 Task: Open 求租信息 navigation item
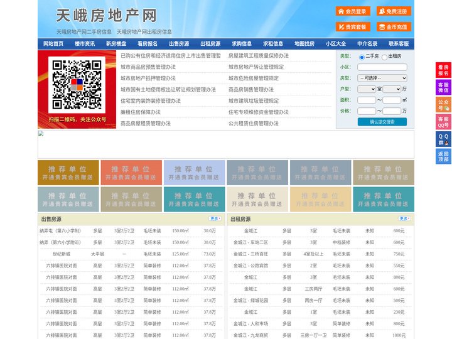pyautogui.click(x=273, y=44)
